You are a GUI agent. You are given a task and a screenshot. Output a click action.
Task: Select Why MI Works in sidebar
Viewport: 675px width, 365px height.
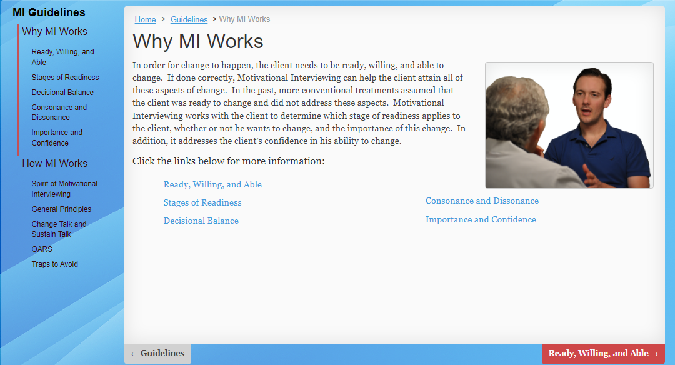coord(54,31)
